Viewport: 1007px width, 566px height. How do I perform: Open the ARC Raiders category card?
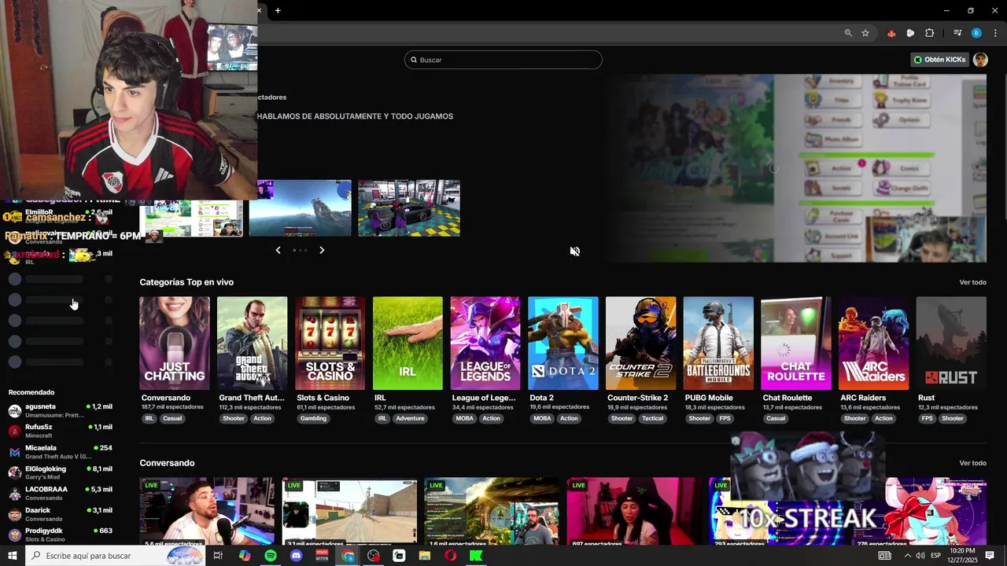point(874,343)
